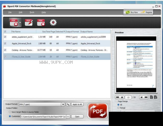Image resolution: width=163 pixels, height=126 pixels.
Task: Click the Remove PDF icon
Action: tap(41, 22)
